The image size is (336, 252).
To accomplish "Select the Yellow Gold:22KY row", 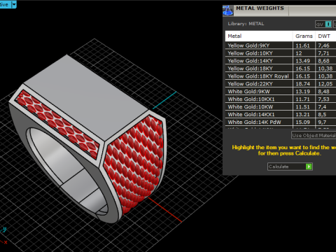I will (281, 84).
